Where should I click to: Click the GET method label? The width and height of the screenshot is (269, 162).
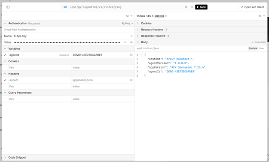(65, 7)
